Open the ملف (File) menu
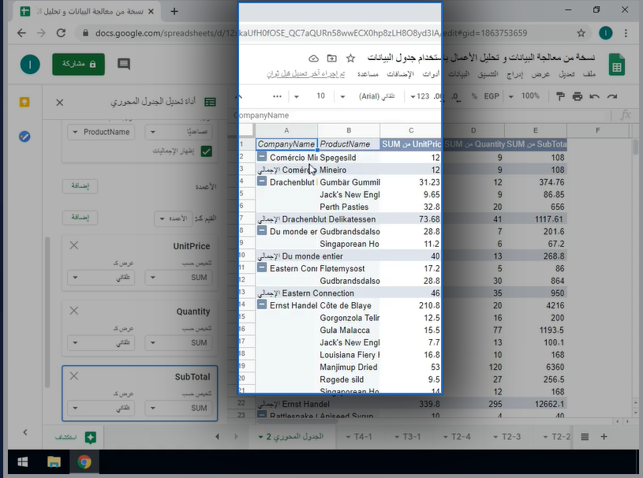The image size is (643, 478). coord(589,74)
